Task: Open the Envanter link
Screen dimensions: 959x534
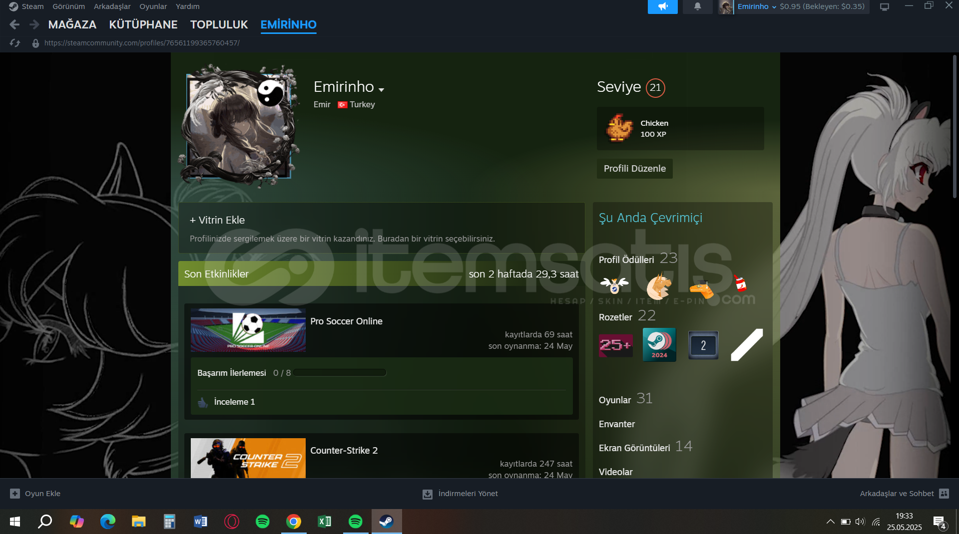Action: (617, 424)
